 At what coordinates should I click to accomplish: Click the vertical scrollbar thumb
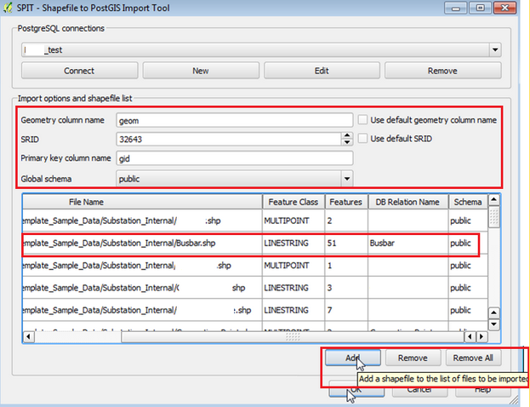493,217
